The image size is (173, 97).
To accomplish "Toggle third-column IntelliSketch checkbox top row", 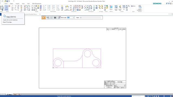I will point(53,6).
